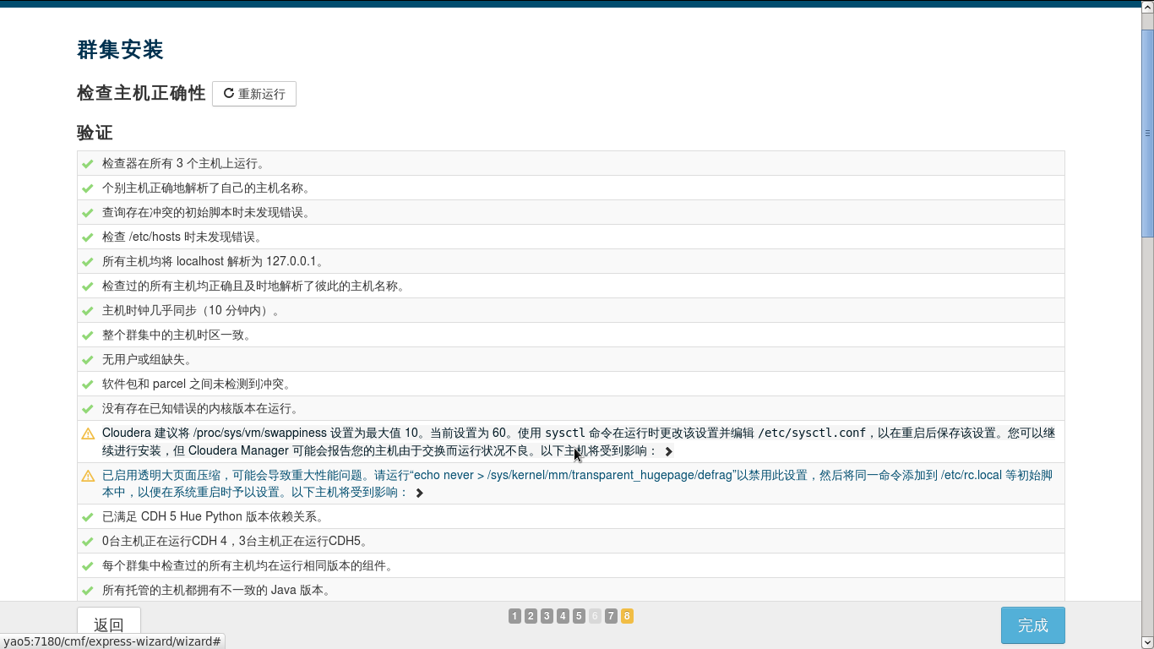Image resolution: width=1154 pixels, height=649 pixels.
Task: Go to wizard step 7
Action: (611, 616)
